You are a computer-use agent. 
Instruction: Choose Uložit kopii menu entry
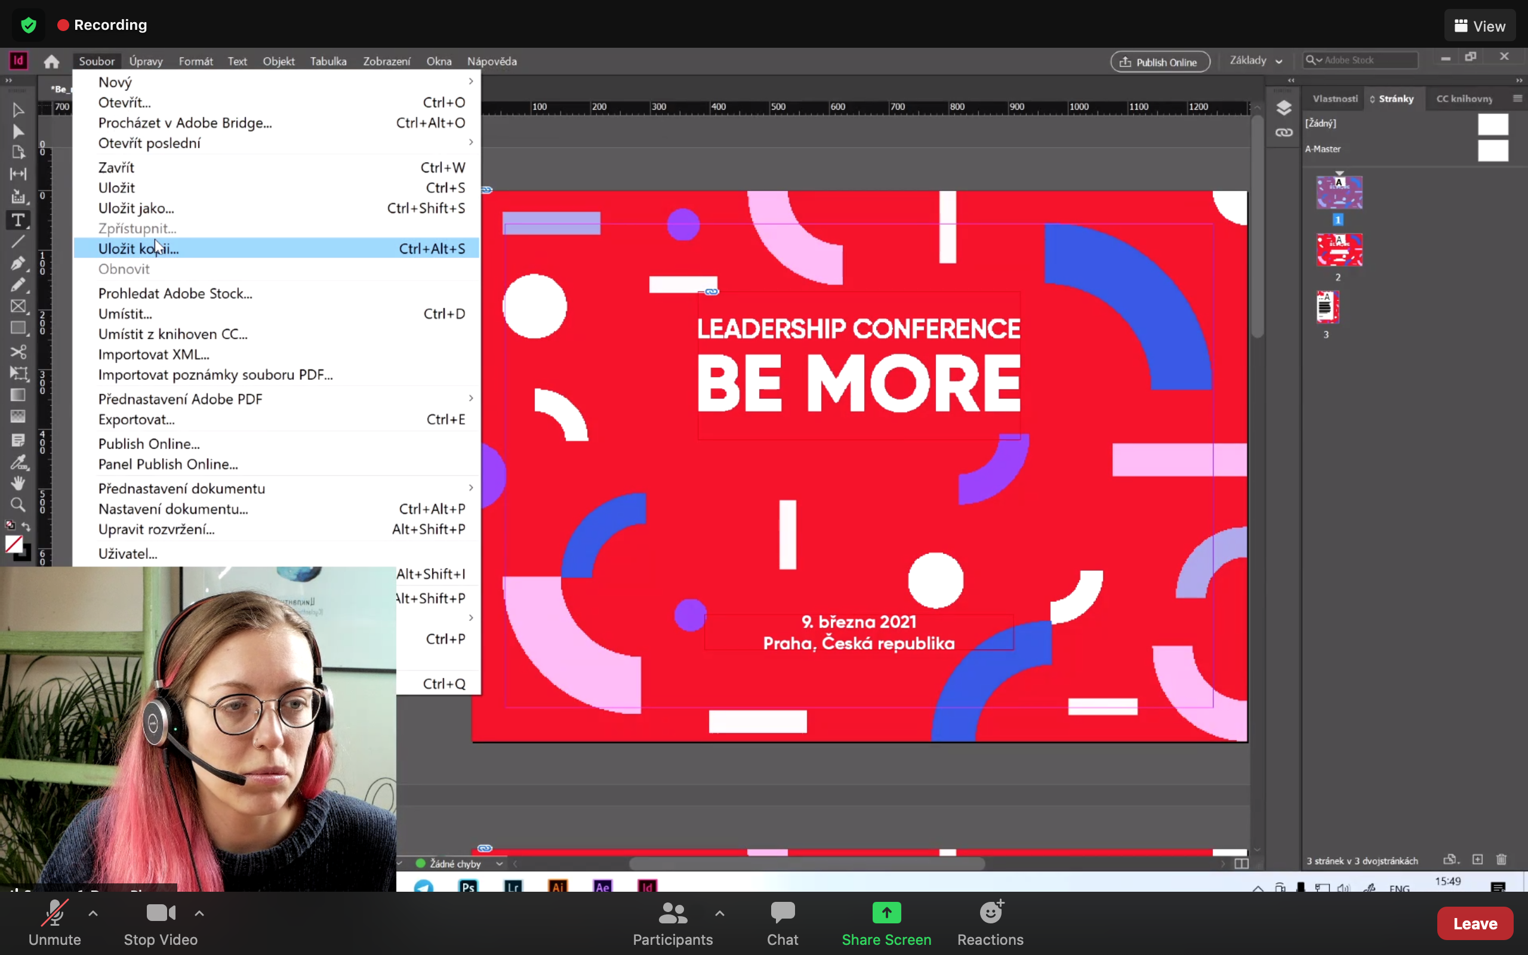(x=276, y=248)
